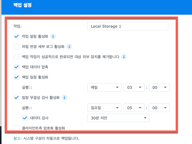Click the 작업: field label
The image size is (192, 144).
tap(17, 26)
